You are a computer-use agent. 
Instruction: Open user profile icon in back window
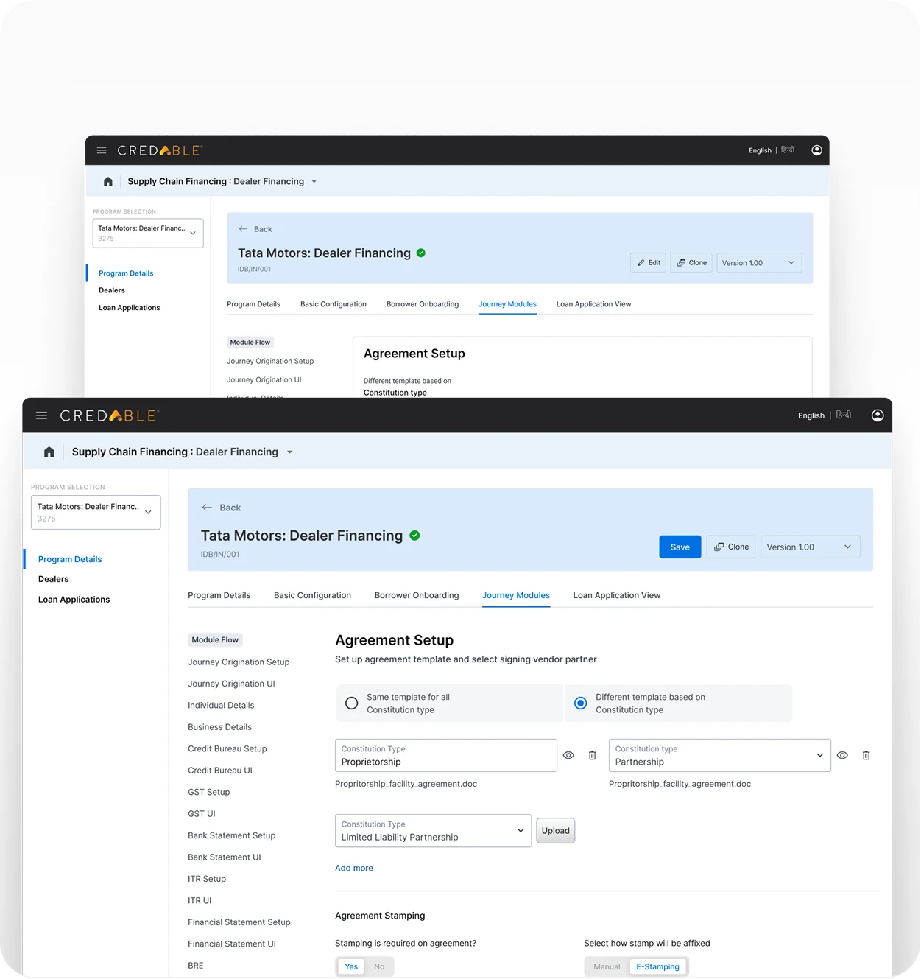816,150
